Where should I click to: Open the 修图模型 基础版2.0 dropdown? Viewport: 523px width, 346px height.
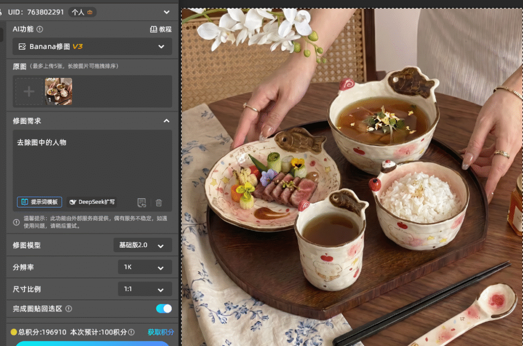tap(143, 245)
